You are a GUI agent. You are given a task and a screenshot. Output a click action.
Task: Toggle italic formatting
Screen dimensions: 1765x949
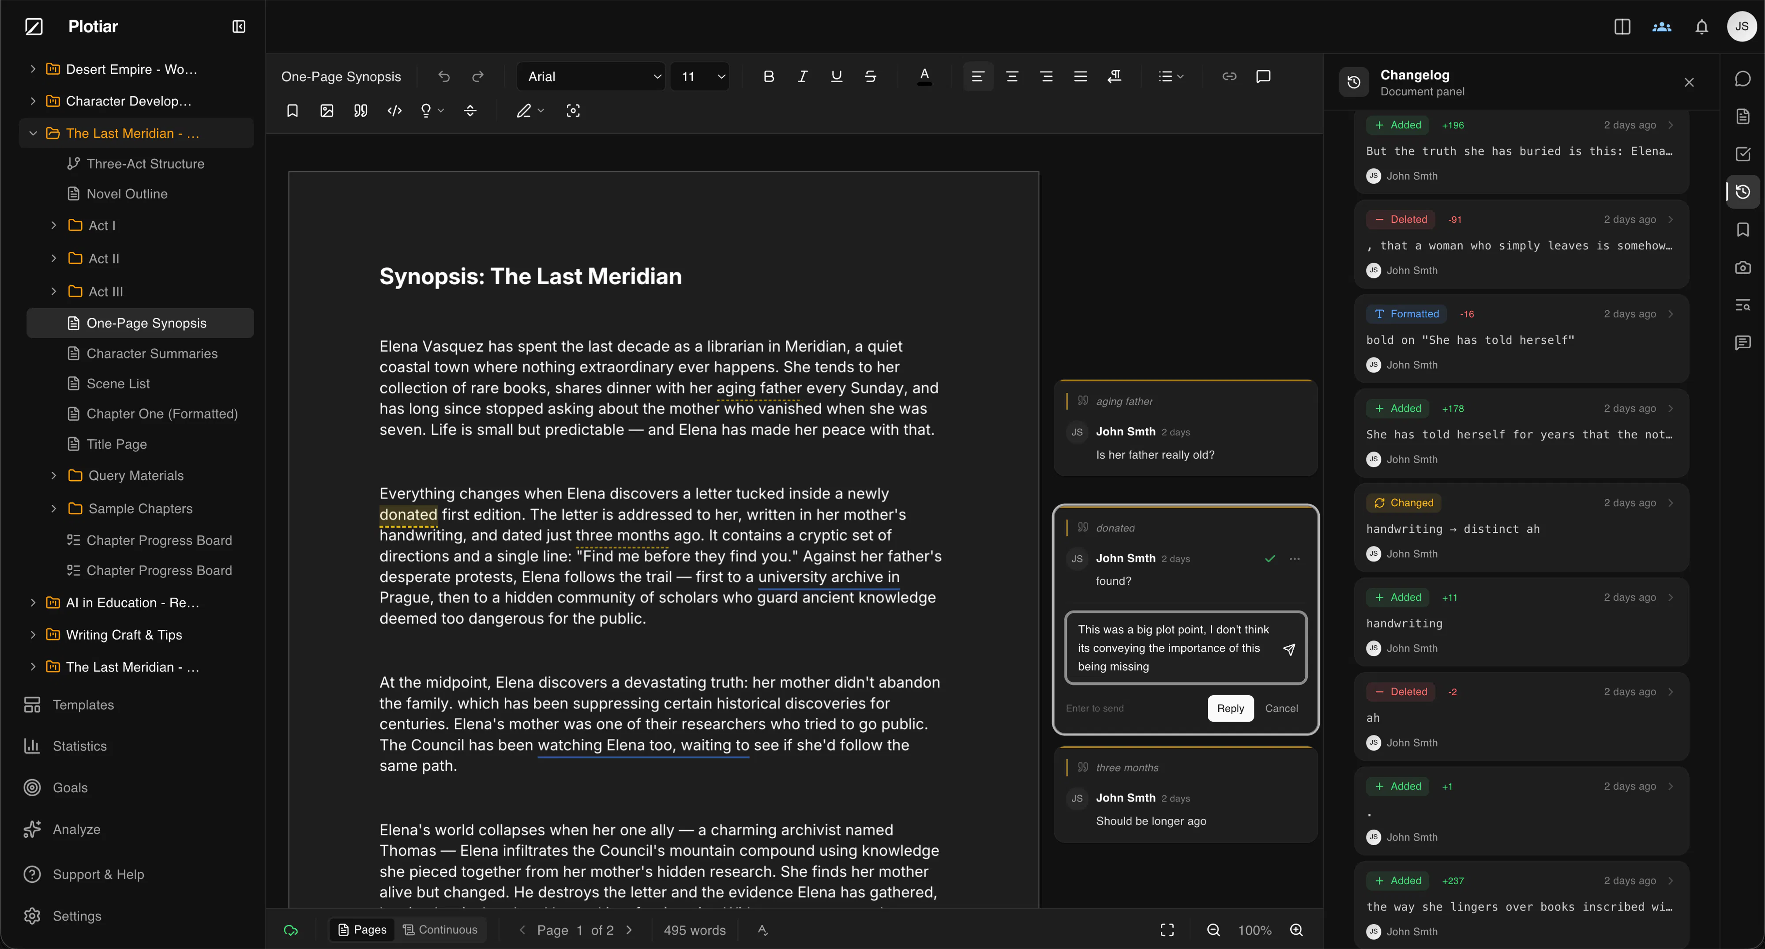point(802,77)
